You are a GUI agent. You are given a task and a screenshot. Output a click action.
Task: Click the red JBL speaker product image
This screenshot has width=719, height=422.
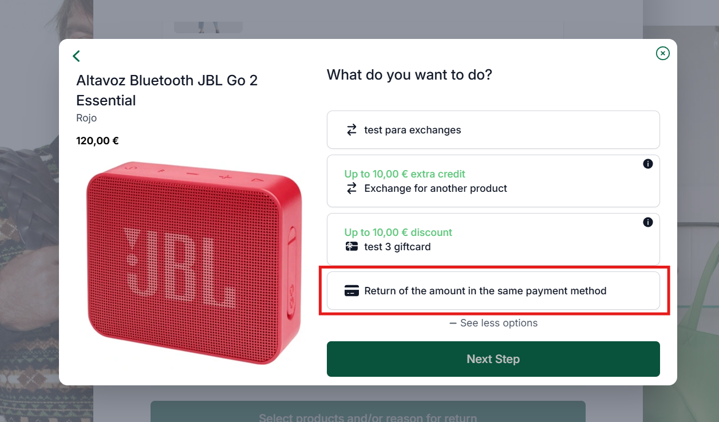pyautogui.click(x=194, y=262)
